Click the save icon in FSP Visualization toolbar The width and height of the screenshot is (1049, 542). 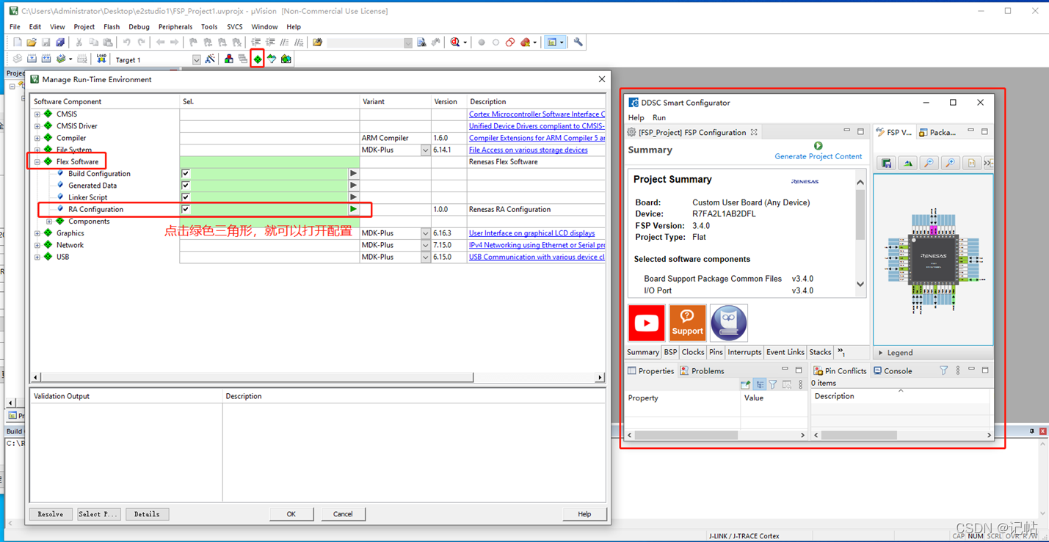[x=887, y=163]
